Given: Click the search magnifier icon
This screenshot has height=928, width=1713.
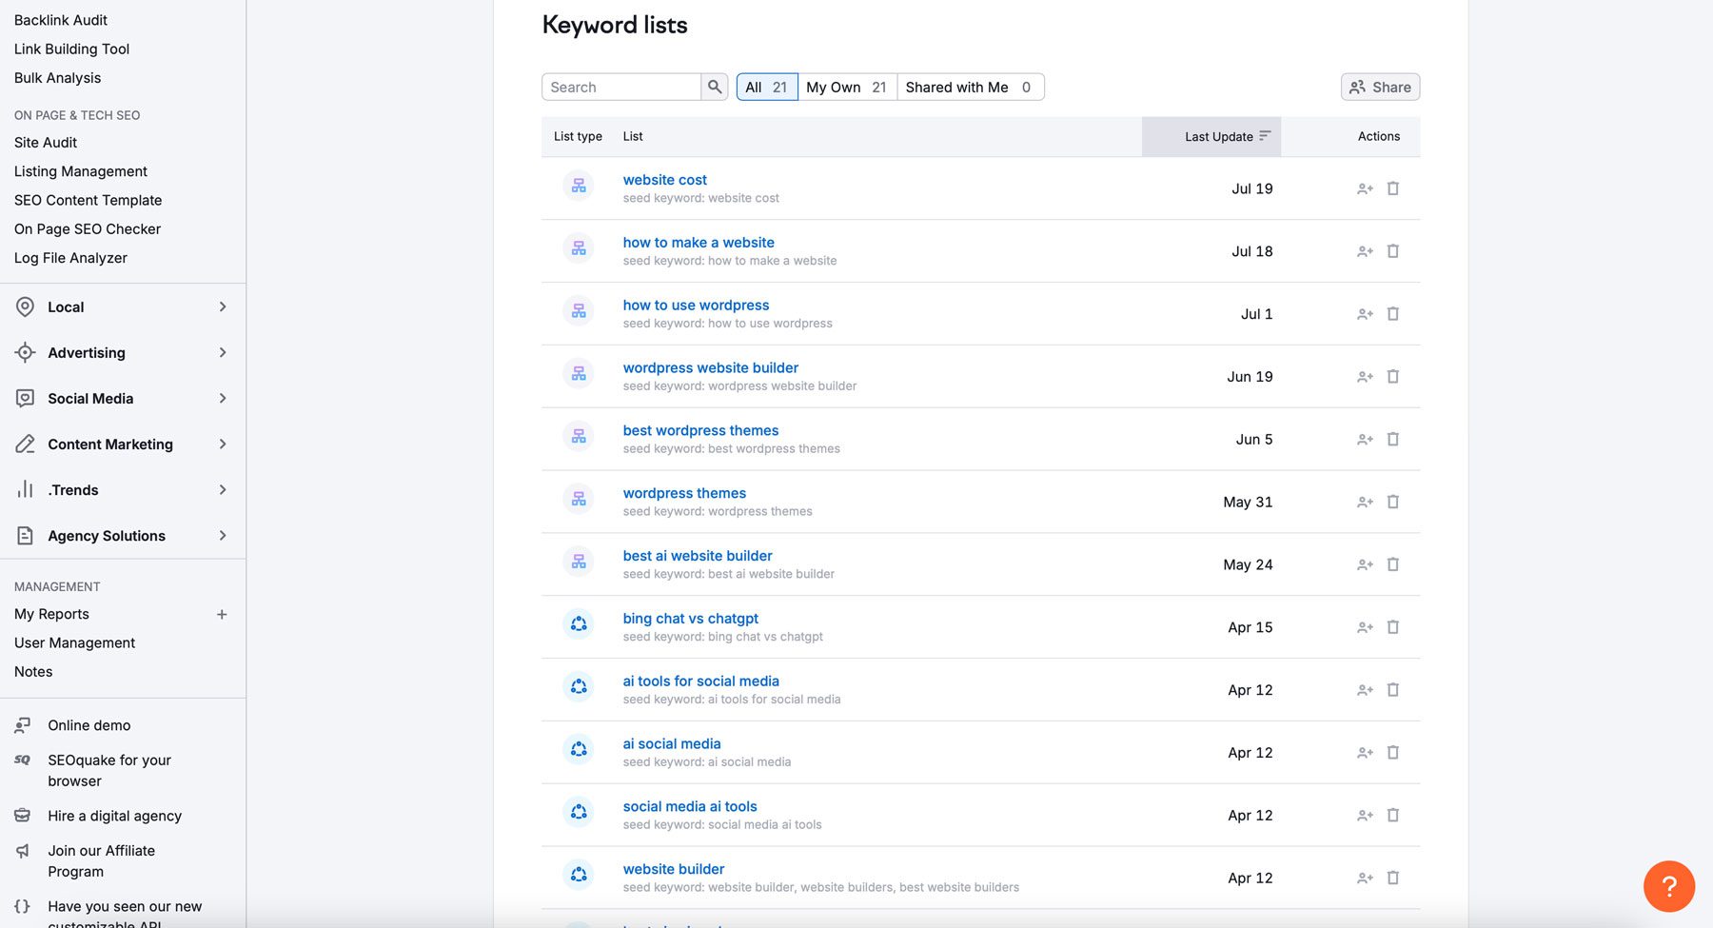Looking at the screenshot, I should (x=715, y=87).
